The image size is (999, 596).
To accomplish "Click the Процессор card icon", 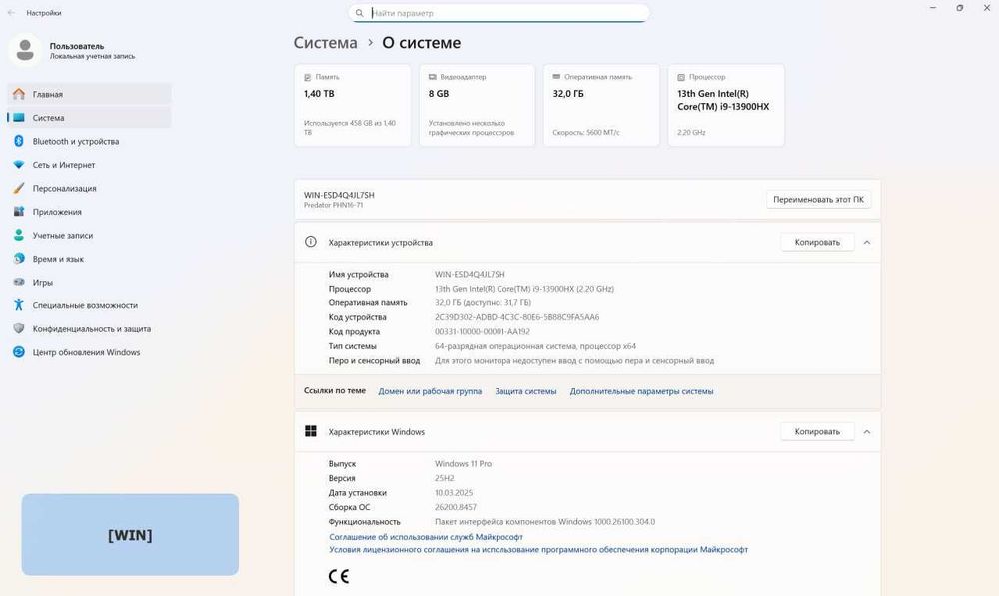I will pos(681,77).
